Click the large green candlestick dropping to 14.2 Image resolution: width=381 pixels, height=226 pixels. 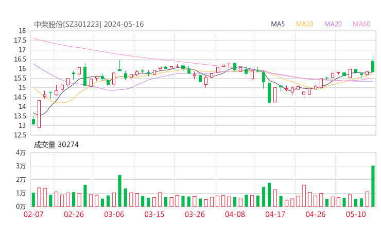[x=269, y=93]
